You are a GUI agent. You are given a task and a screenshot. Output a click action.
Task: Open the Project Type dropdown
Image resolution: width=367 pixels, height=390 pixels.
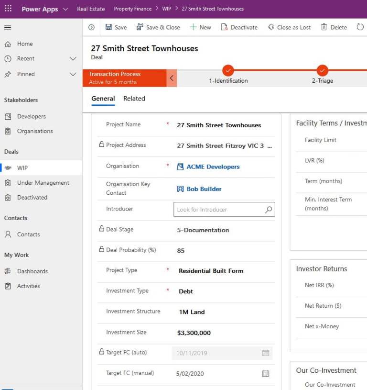click(x=224, y=271)
